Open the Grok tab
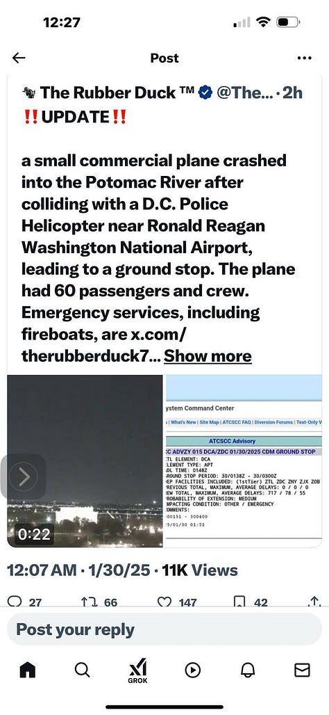Screen dimensions: 329x715 pos(137,670)
